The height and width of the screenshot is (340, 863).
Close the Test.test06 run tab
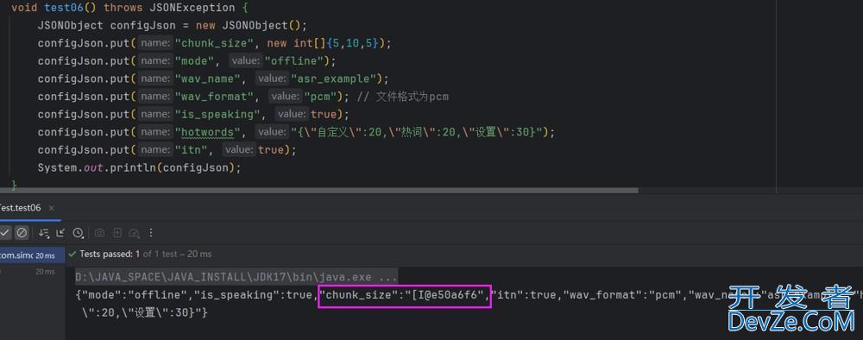pos(52,208)
